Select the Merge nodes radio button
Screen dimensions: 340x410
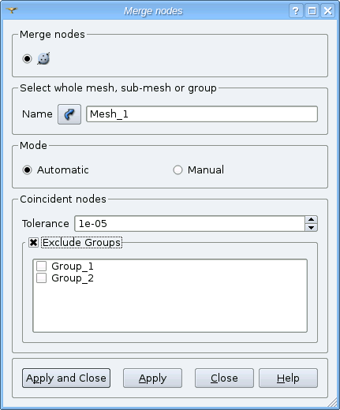[x=27, y=58]
